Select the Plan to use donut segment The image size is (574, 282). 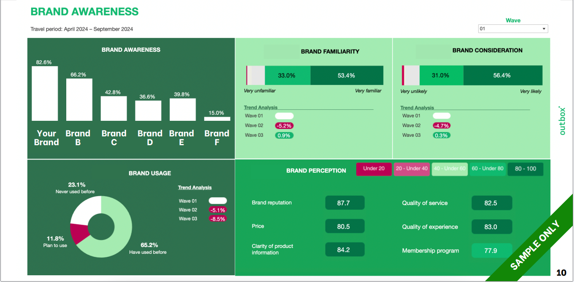pos(79,233)
